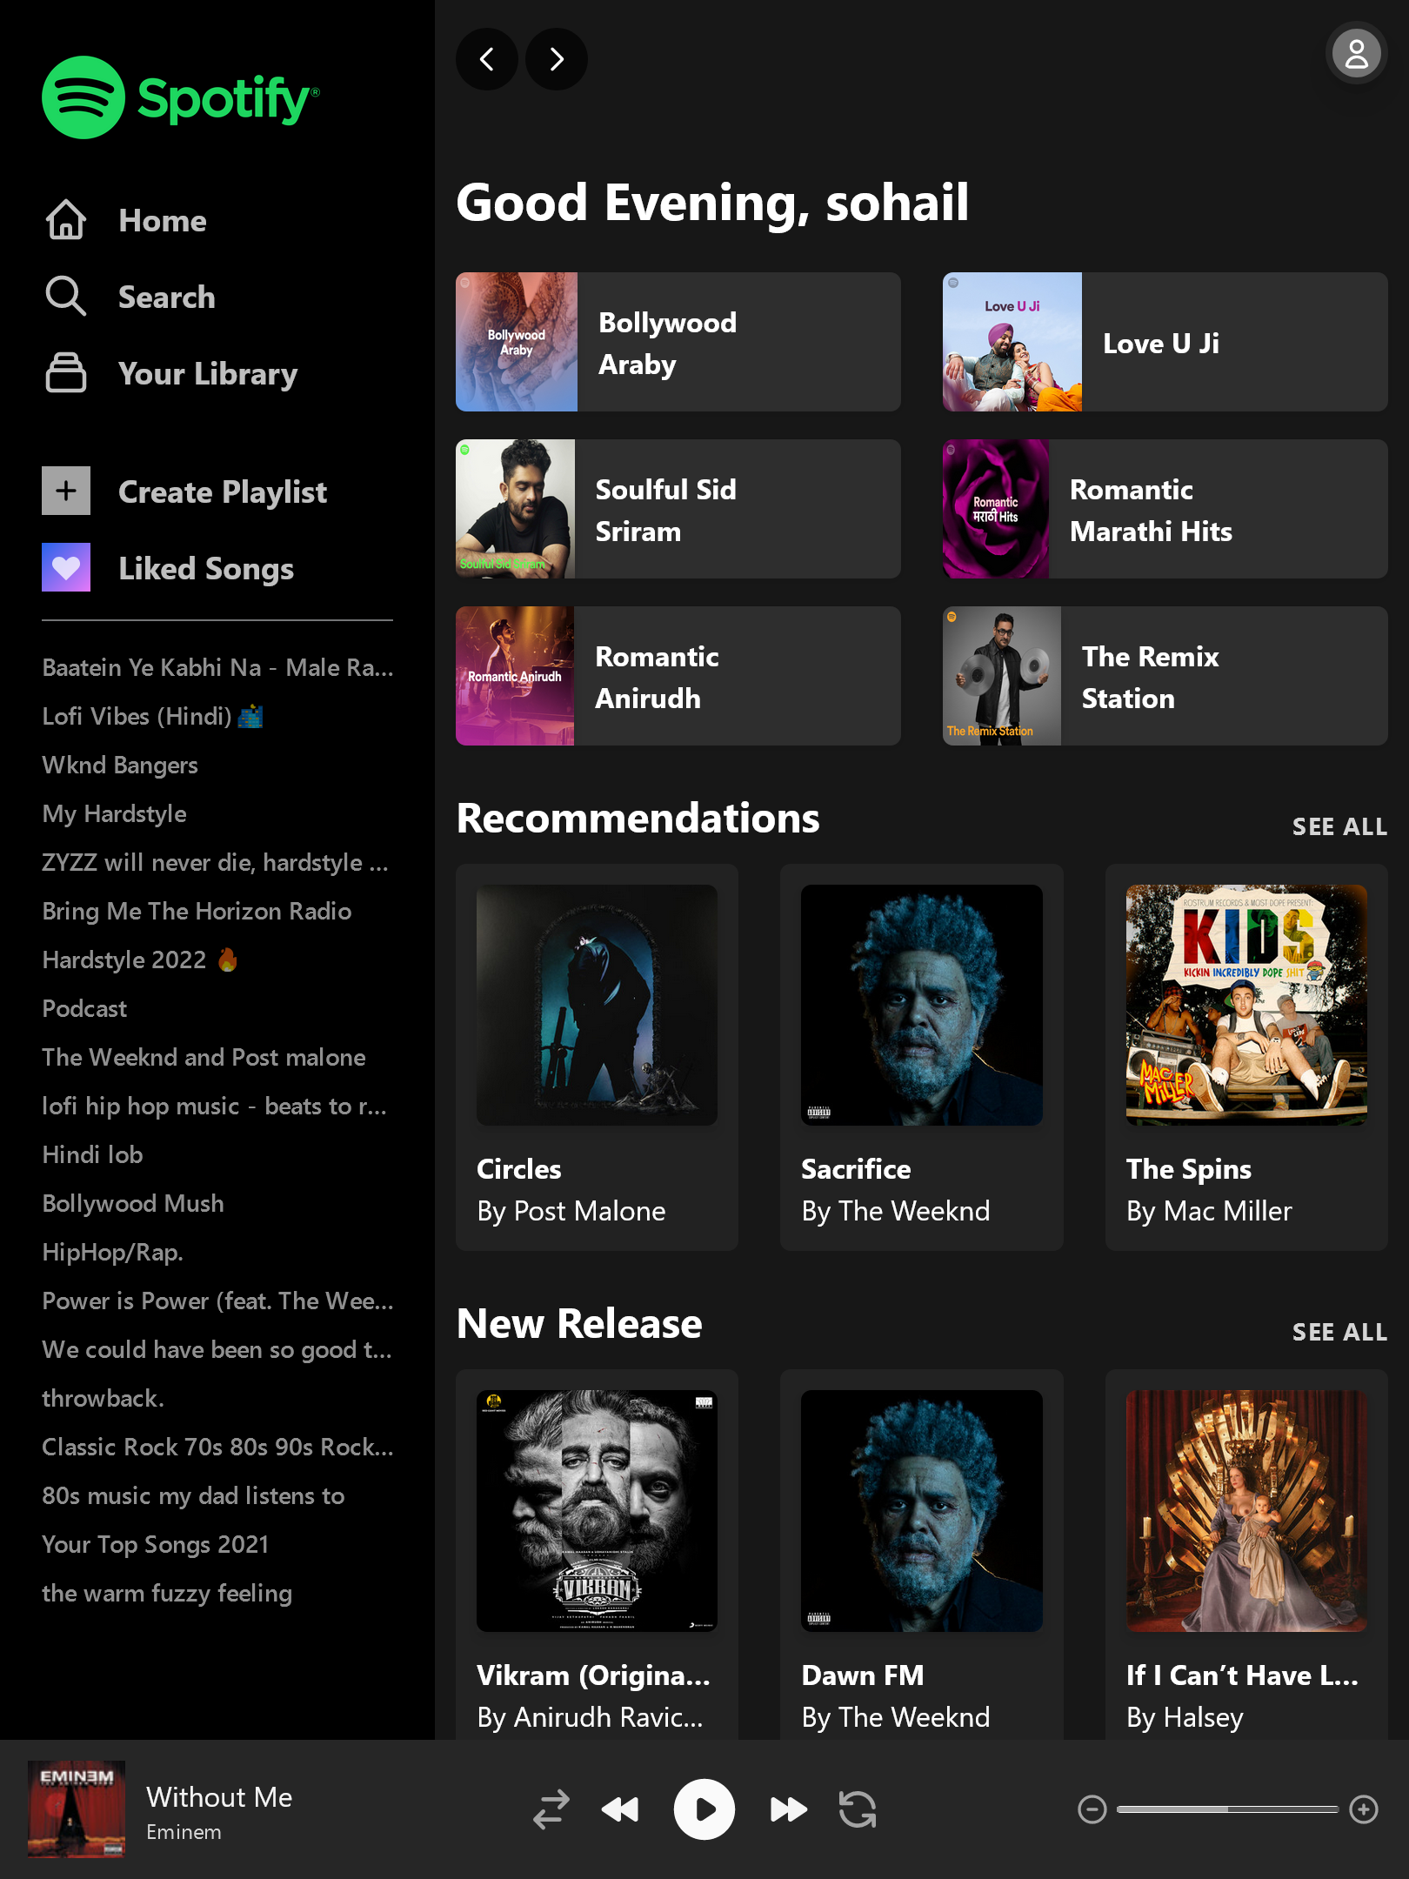Click the Circles album cover
1409x1879 pixels.
click(x=598, y=1006)
